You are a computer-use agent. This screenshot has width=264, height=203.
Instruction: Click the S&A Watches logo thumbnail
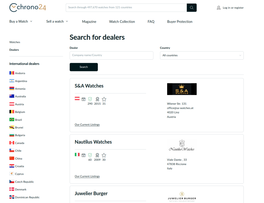pos(182,89)
